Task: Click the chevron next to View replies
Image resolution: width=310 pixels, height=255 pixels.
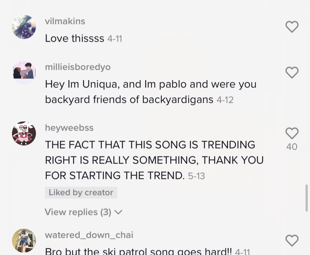Action: [118, 212]
